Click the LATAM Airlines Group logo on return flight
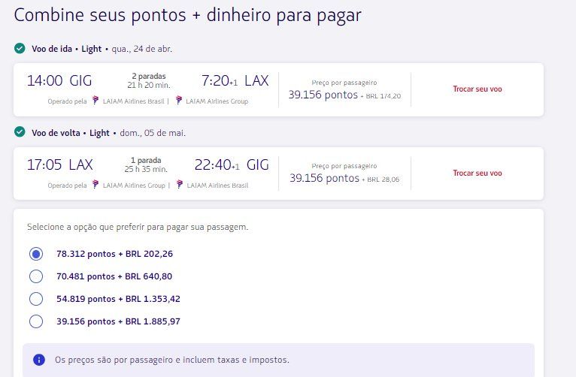Viewport: 576px width, 377px height. pyautogui.click(x=95, y=185)
